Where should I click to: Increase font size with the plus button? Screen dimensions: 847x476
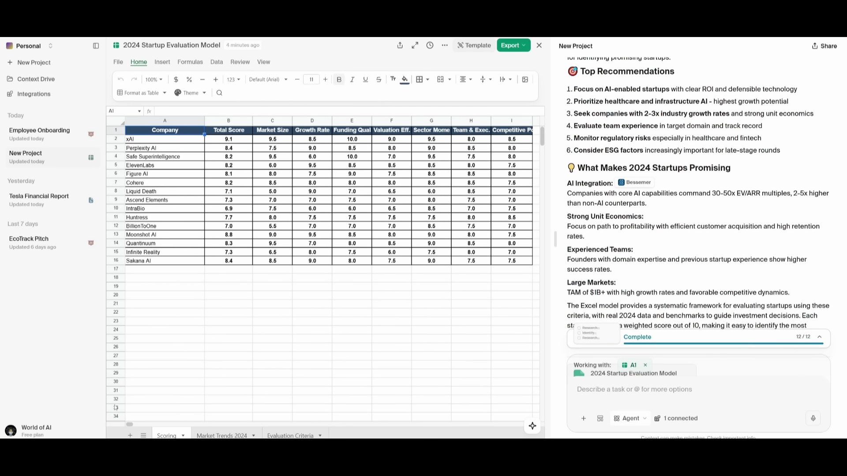326,80
